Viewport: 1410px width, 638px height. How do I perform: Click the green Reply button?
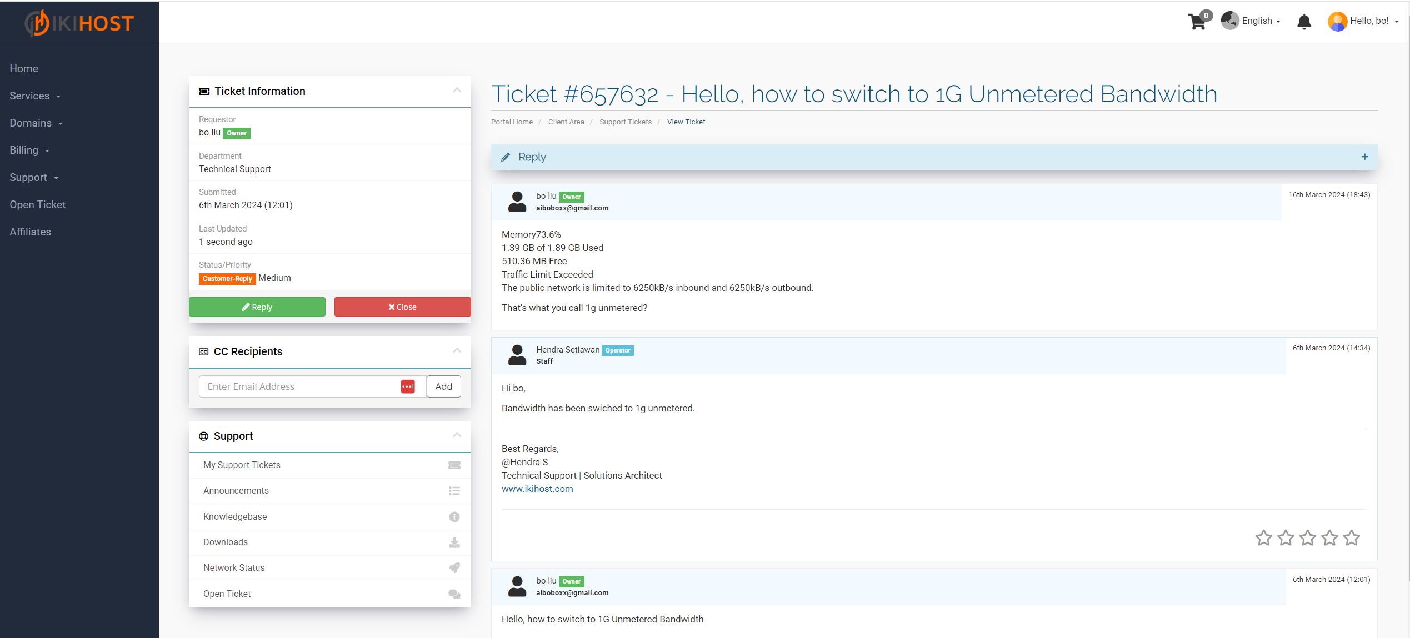click(x=257, y=307)
